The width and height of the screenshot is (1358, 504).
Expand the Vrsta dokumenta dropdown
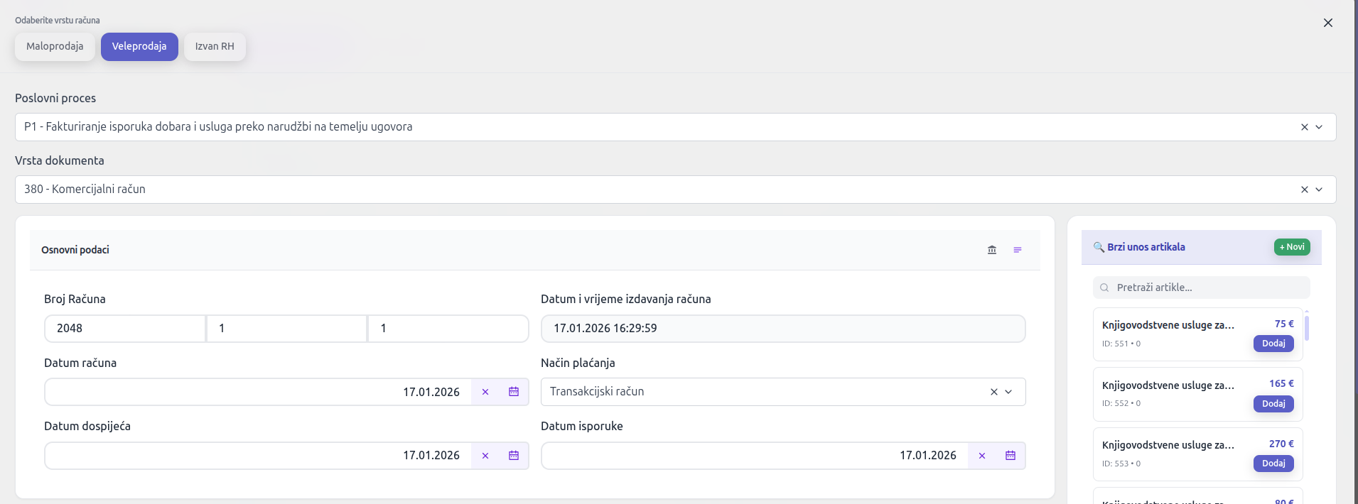(x=1319, y=190)
